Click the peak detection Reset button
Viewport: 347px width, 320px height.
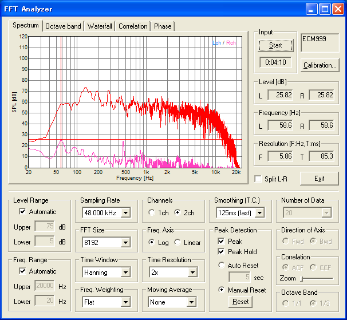[240, 302]
